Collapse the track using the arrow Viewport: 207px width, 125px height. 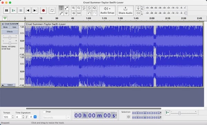pos(3,85)
